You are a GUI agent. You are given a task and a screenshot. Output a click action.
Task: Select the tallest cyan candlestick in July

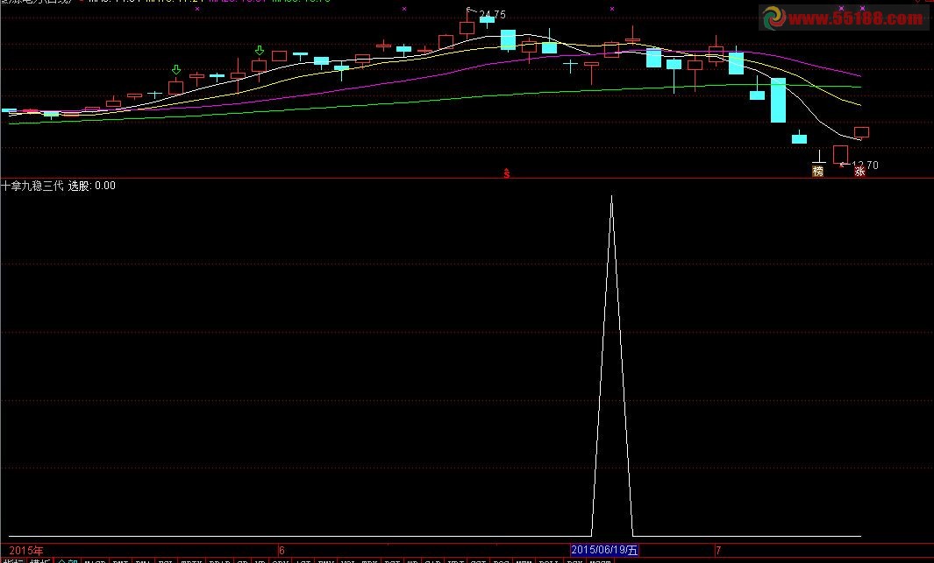point(778,100)
